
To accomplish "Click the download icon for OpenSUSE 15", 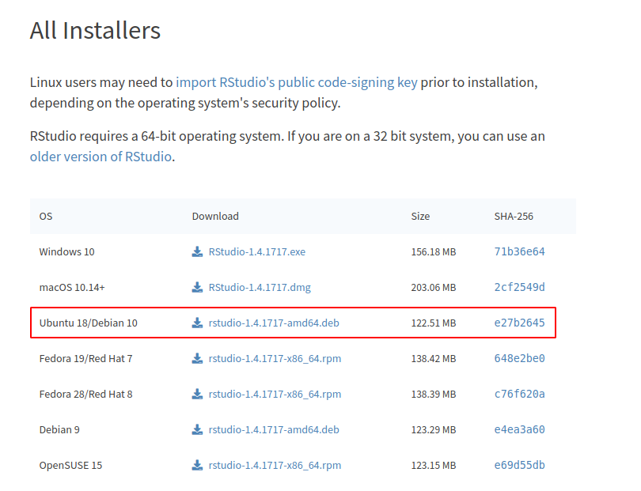I will tap(196, 465).
